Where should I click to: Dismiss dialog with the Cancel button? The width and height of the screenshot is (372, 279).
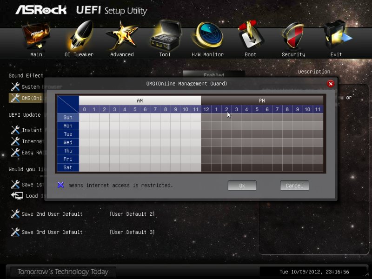294,186
